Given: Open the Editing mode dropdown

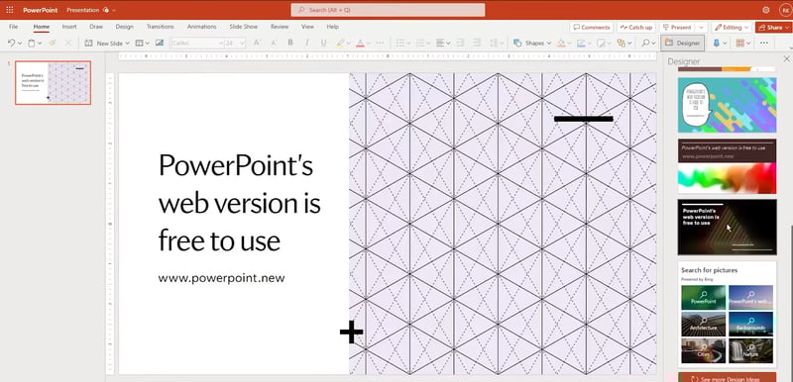Looking at the screenshot, I should click(731, 28).
